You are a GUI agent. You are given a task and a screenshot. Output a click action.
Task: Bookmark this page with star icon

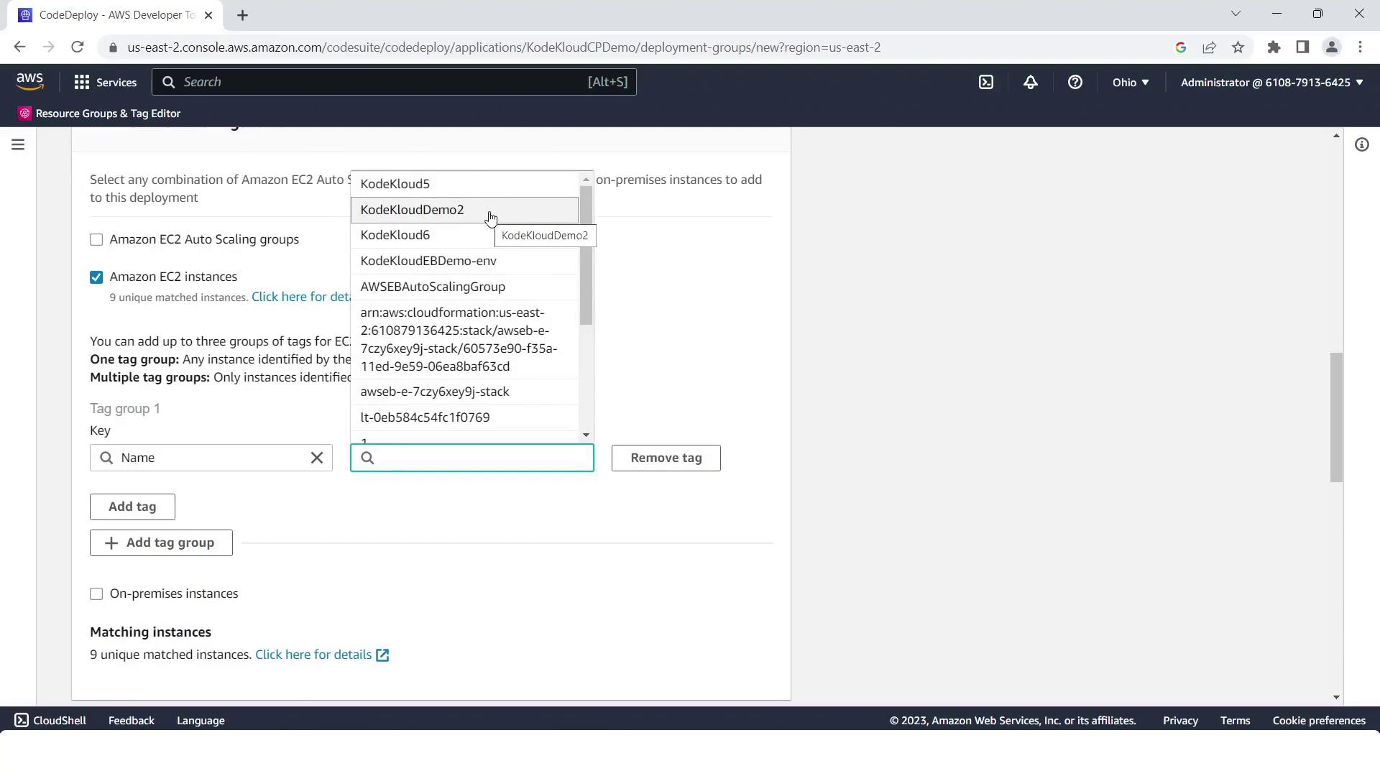click(x=1238, y=47)
